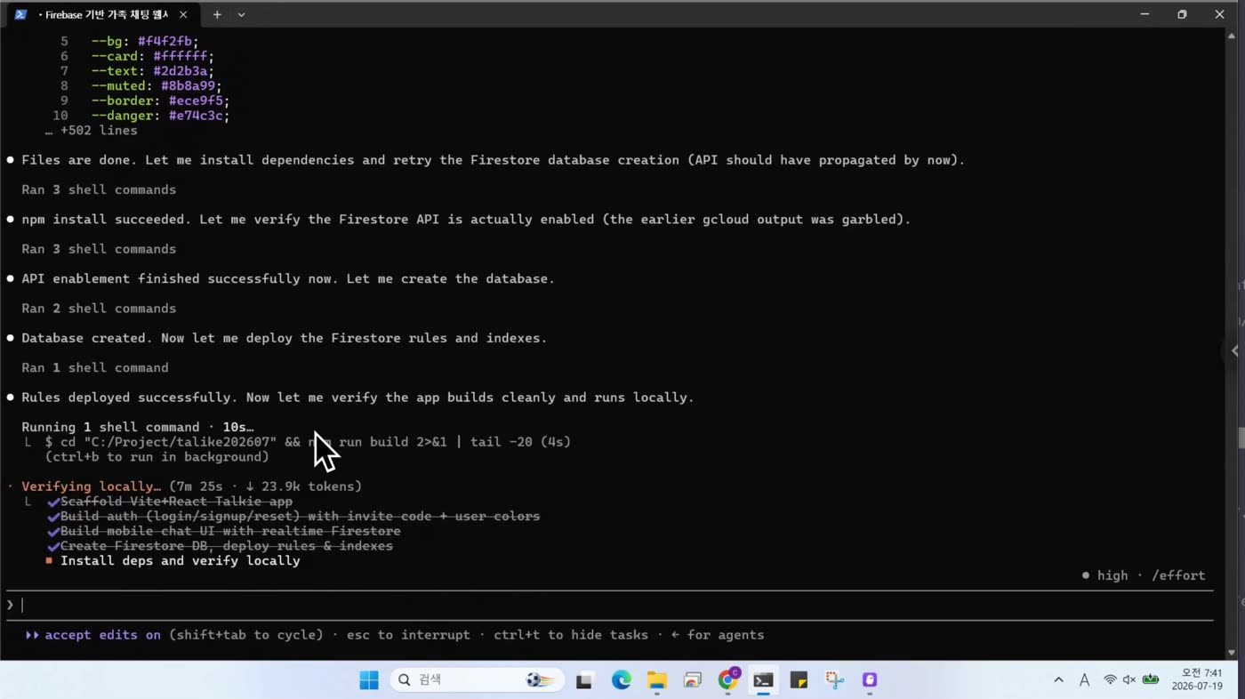The image size is (1245, 699).
Task: Click the "high · /effort" indicator
Action: click(x=1144, y=575)
